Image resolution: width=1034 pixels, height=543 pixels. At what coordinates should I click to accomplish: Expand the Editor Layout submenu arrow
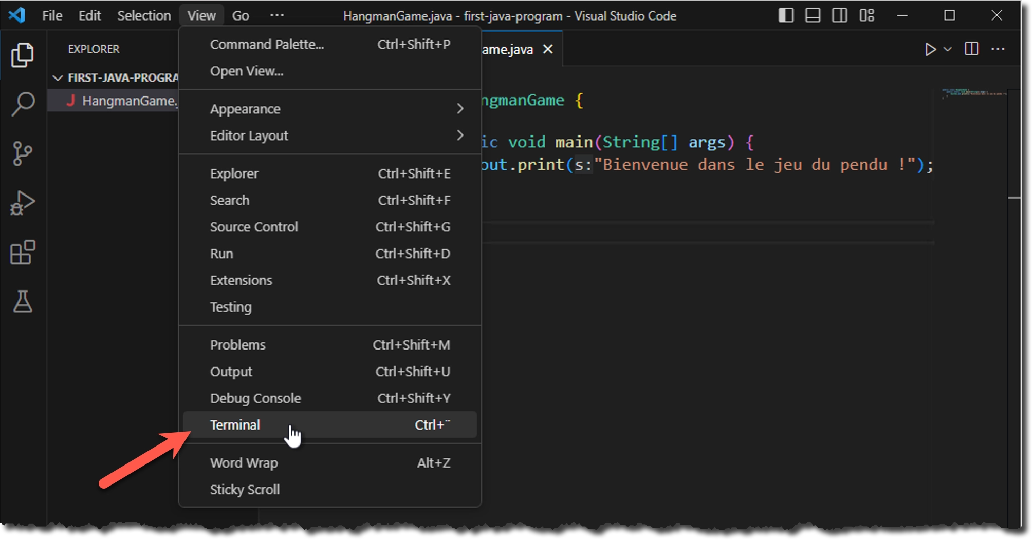[x=460, y=135]
